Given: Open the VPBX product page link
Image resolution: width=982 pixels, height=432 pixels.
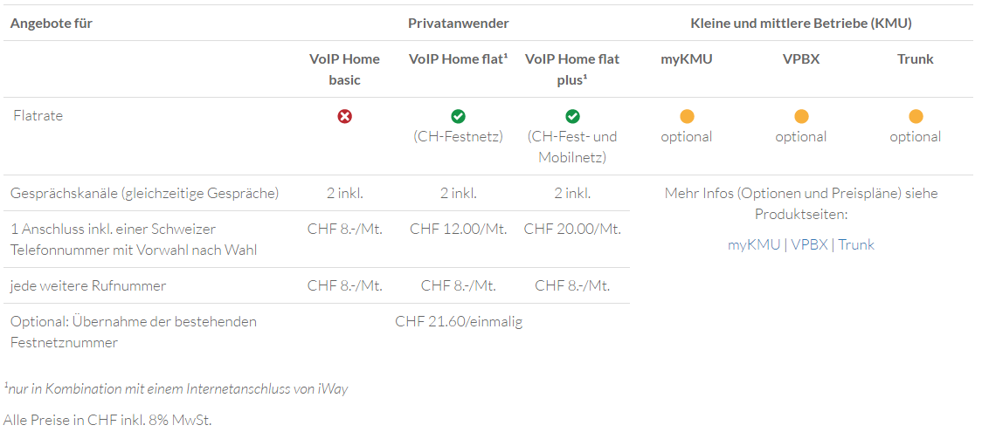Looking at the screenshot, I should pyautogui.click(x=809, y=245).
